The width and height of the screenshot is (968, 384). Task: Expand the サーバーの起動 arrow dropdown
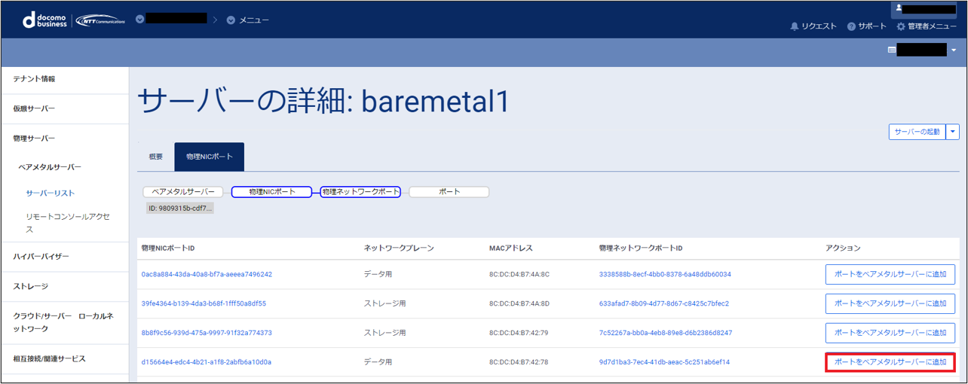point(952,132)
